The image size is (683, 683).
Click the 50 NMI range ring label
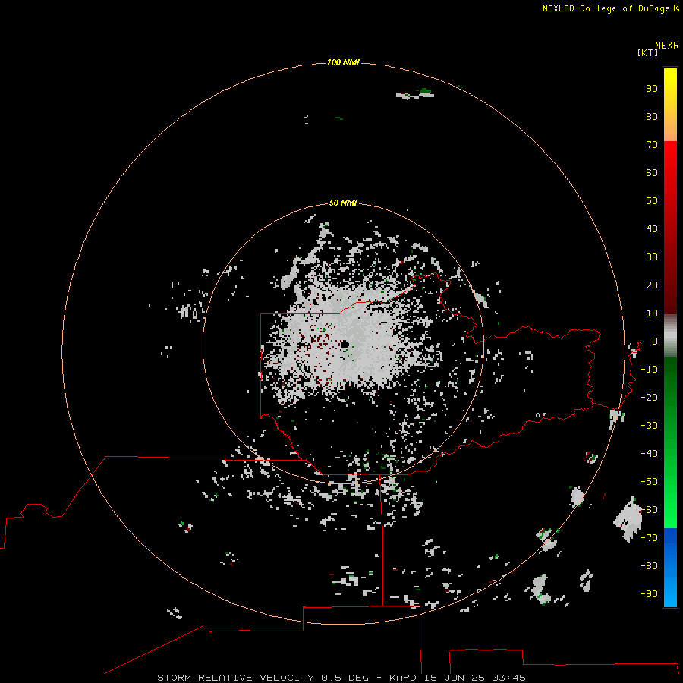pos(343,203)
